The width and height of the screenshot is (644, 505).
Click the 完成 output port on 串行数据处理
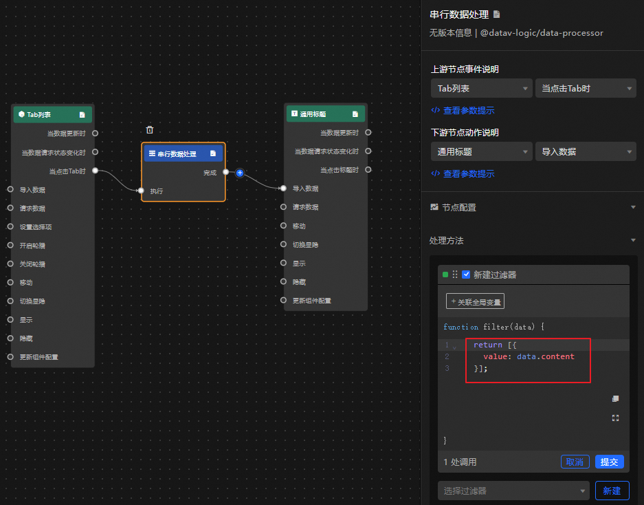[x=226, y=172]
